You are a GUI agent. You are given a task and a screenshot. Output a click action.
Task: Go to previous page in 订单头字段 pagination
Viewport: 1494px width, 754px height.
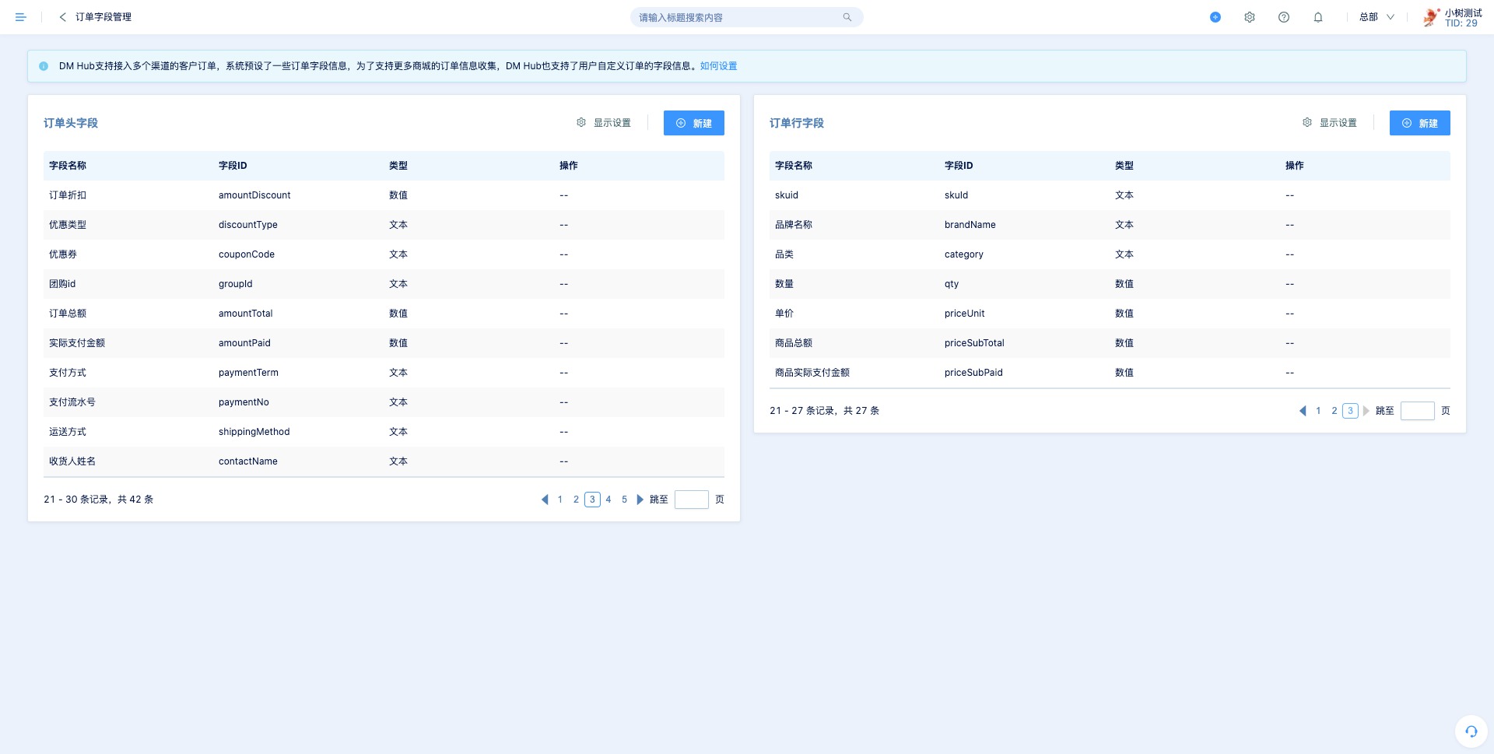(545, 500)
